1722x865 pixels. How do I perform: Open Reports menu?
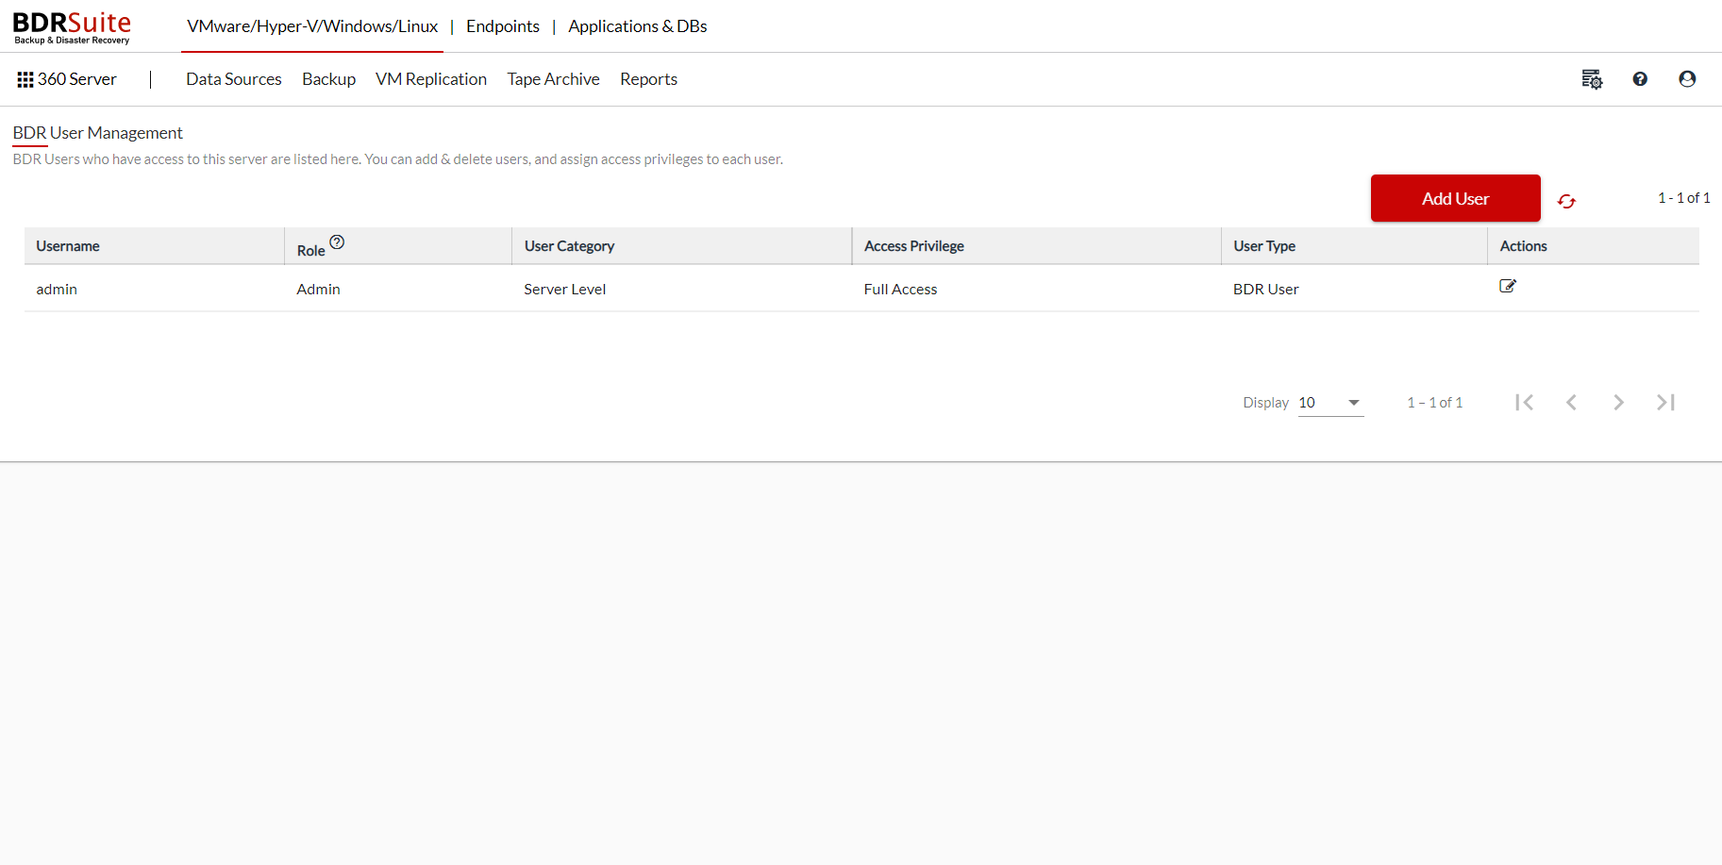pyautogui.click(x=648, y=79)
